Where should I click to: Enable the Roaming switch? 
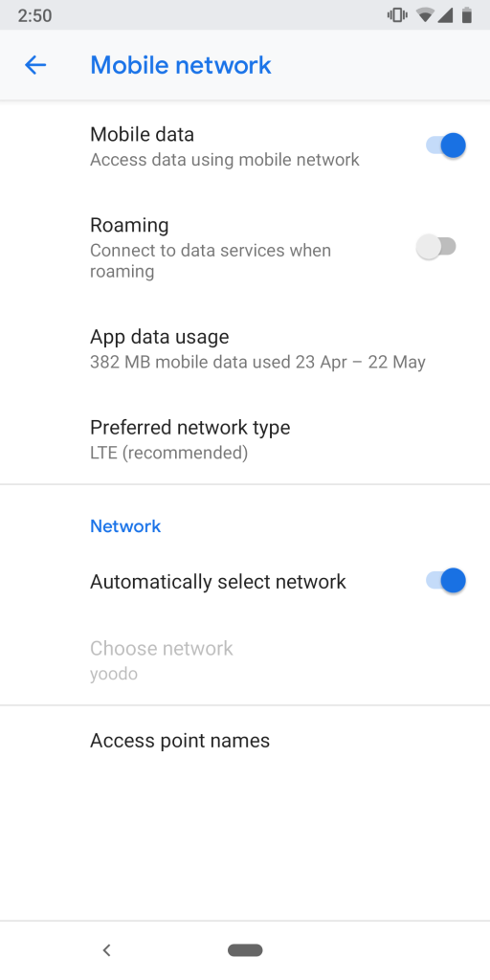coord(436,246)
